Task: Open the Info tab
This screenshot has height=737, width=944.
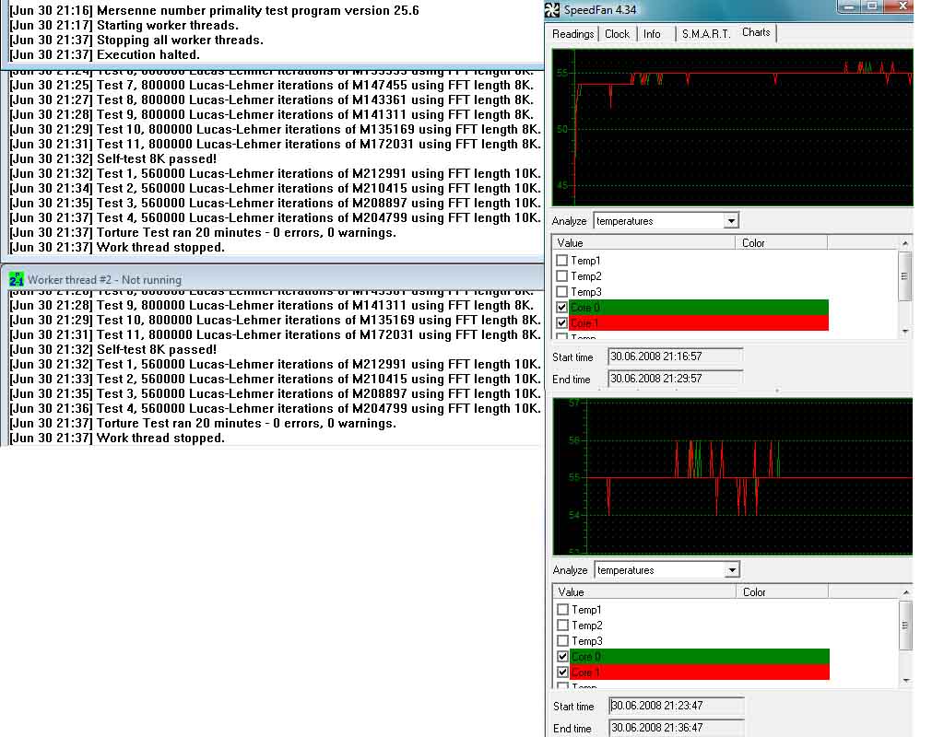Action: click(652, 34)
